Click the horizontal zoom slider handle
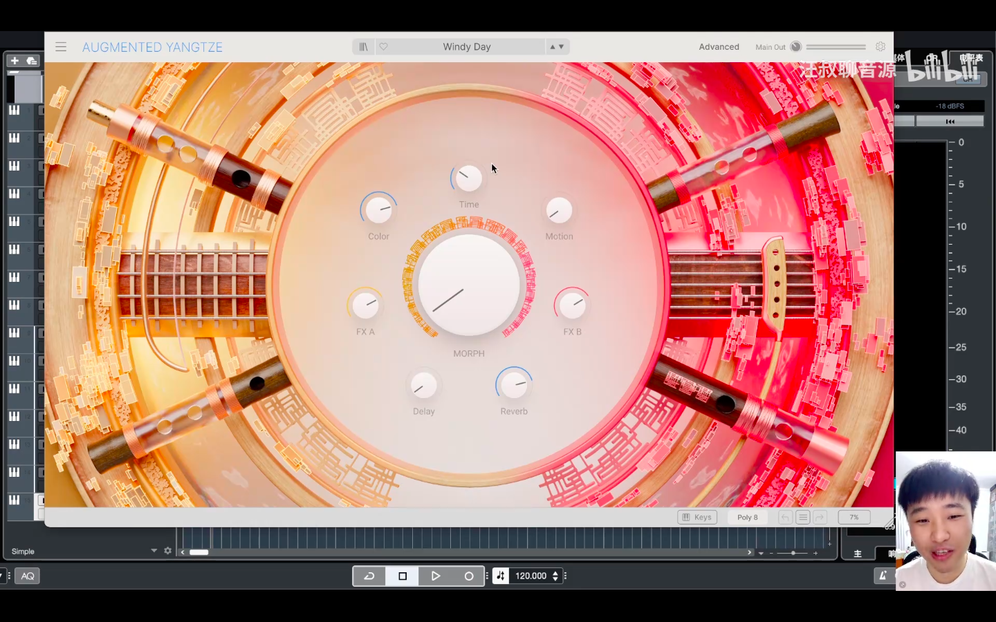 (793, 553)
